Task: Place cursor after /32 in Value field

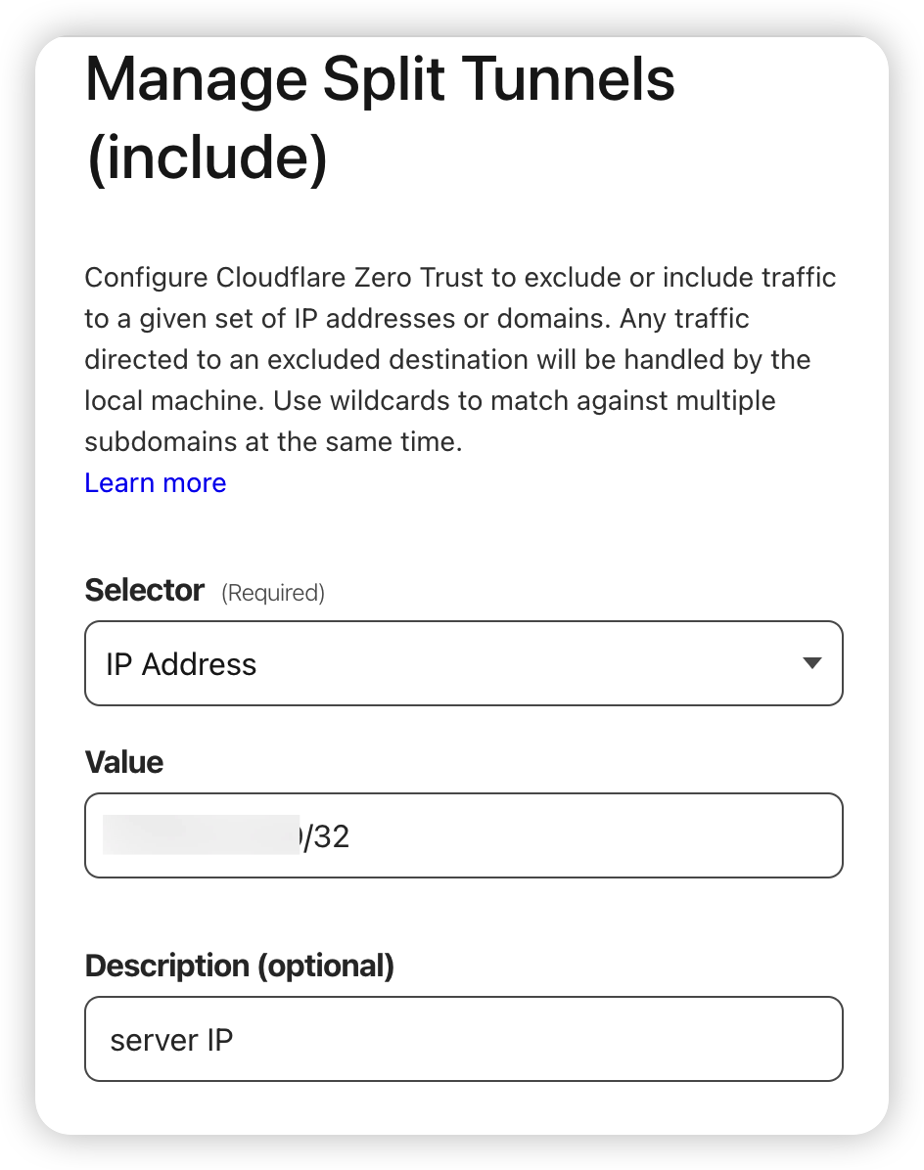Action: [x=351, y=836]
